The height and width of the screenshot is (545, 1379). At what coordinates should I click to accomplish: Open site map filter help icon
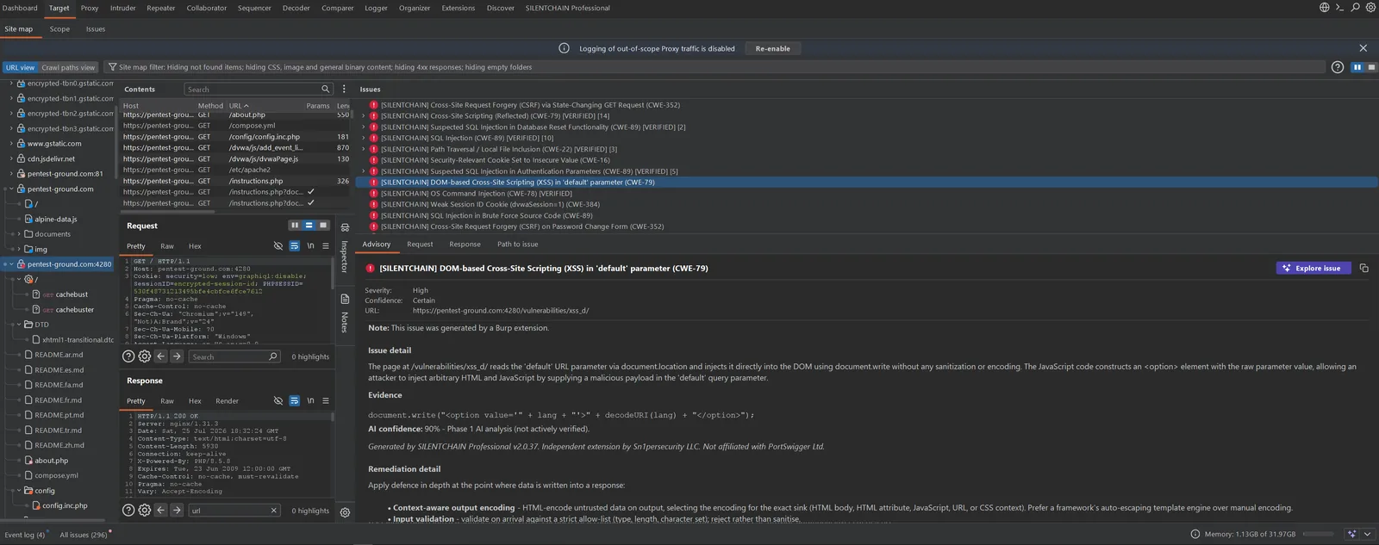(1337, 67)
